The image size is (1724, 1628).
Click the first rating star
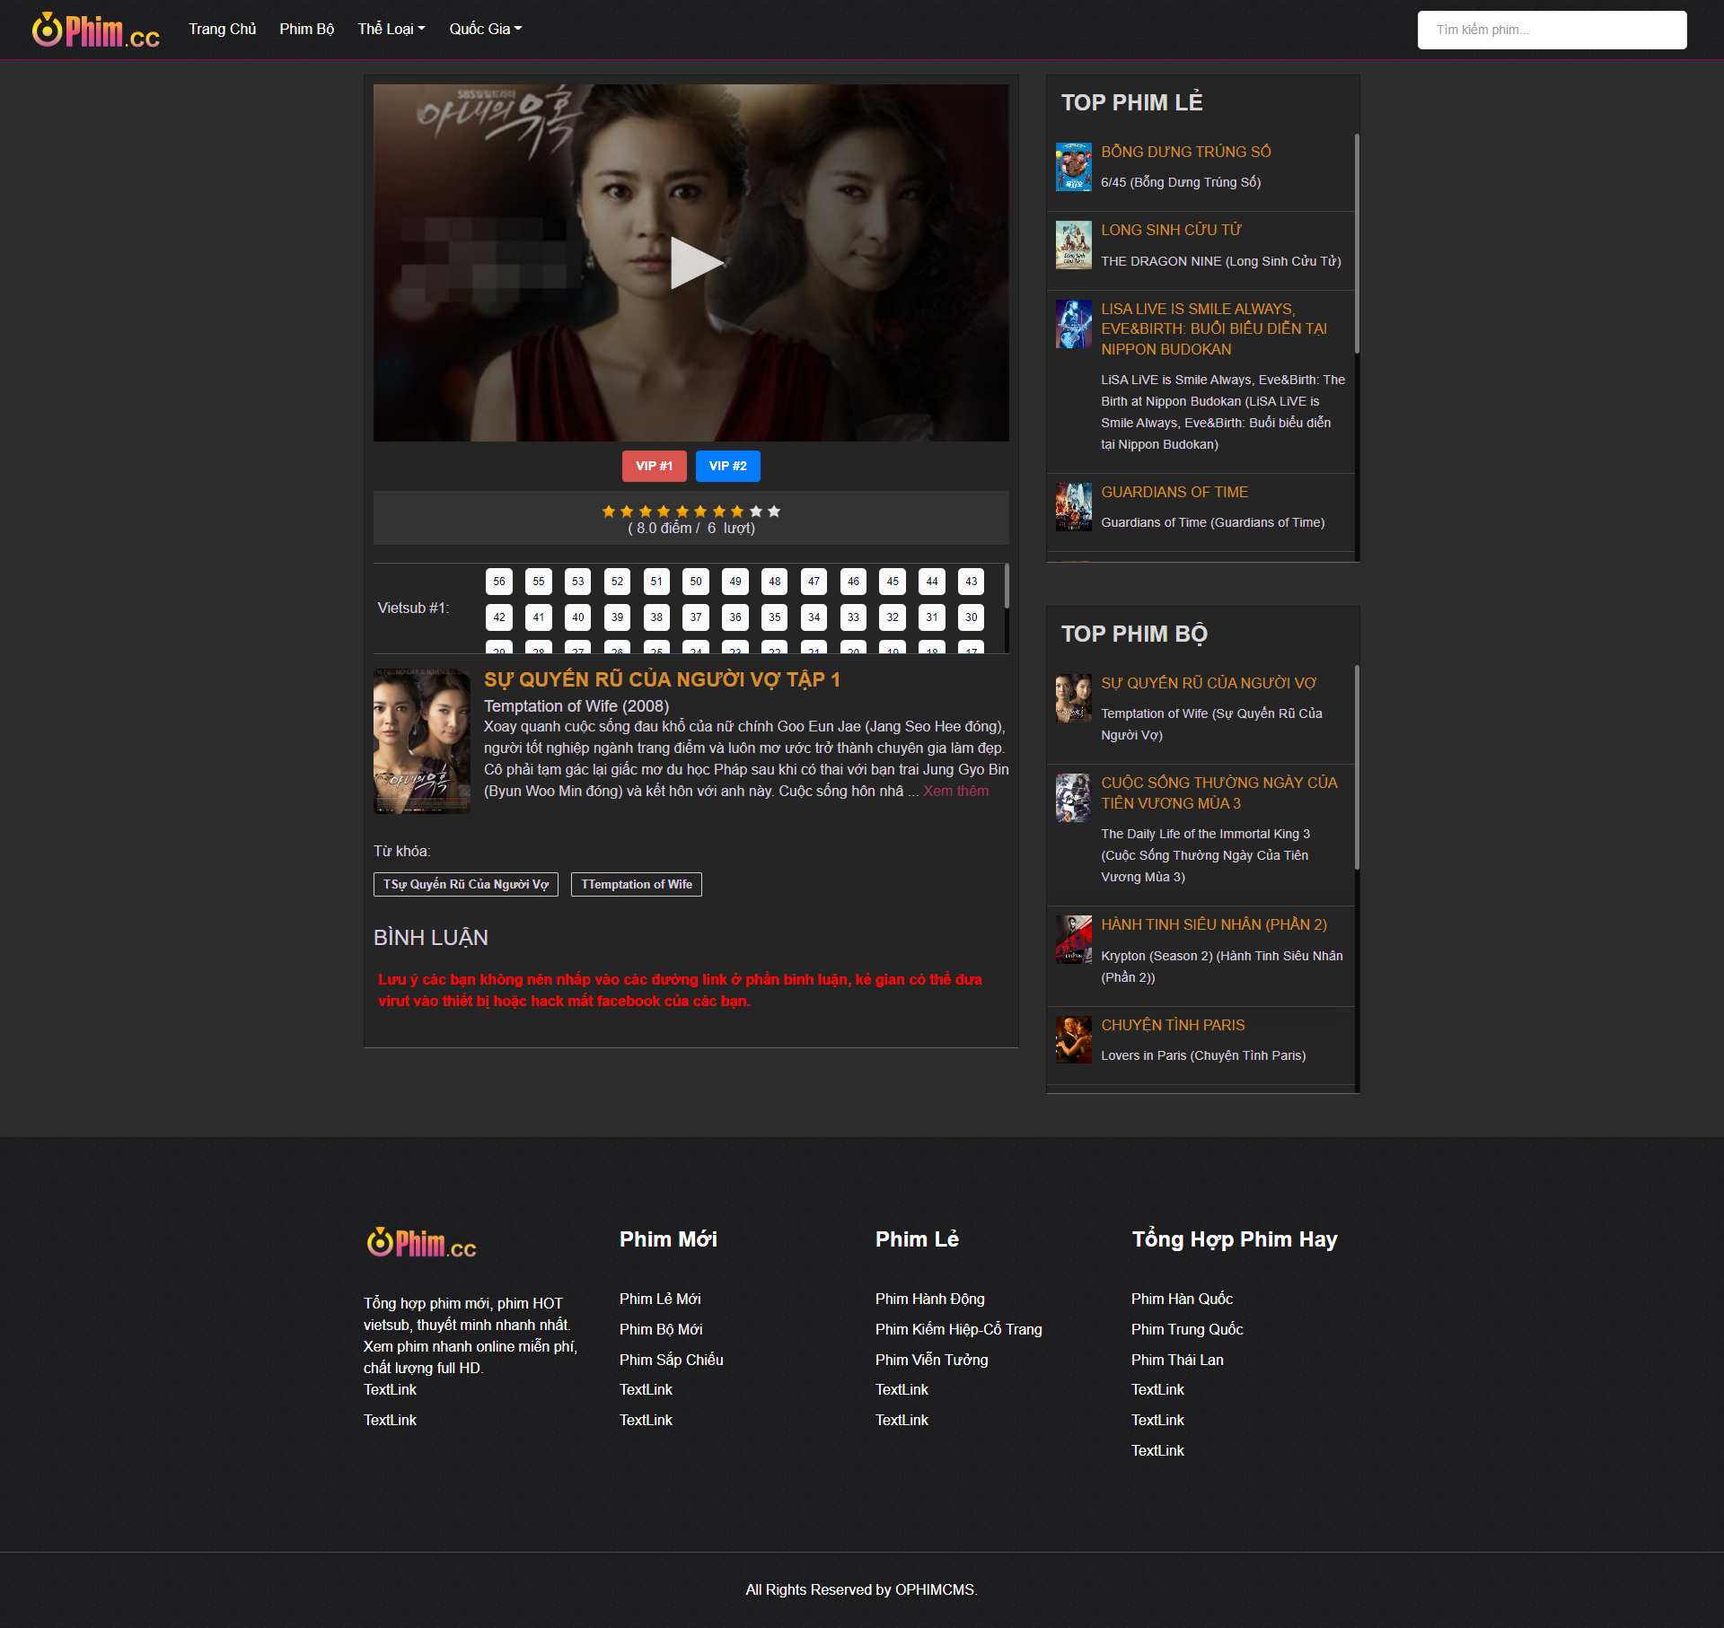(x=609, y=512)
